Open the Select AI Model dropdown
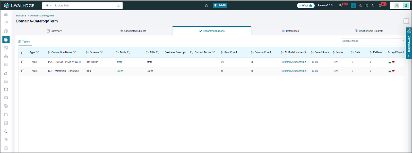Viewport: 412px width, 153px height. pyautogui.click(x=373, y=41)
